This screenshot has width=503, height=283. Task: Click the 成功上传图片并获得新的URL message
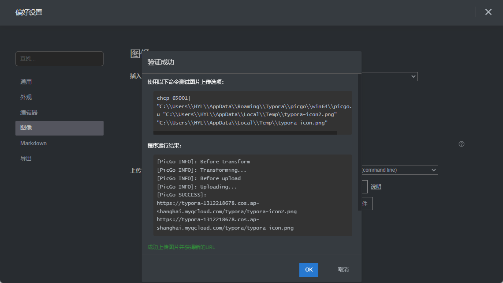click(181, 247)
